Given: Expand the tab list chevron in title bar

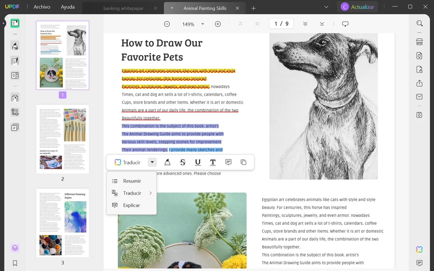Looking at the screenshot, I should tap(326, 7).
